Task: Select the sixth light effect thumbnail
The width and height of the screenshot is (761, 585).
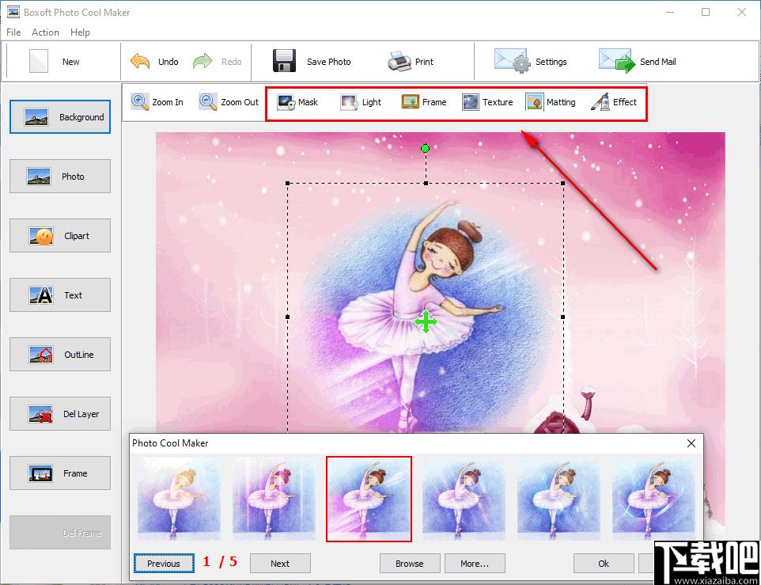Action: [653, 499]
